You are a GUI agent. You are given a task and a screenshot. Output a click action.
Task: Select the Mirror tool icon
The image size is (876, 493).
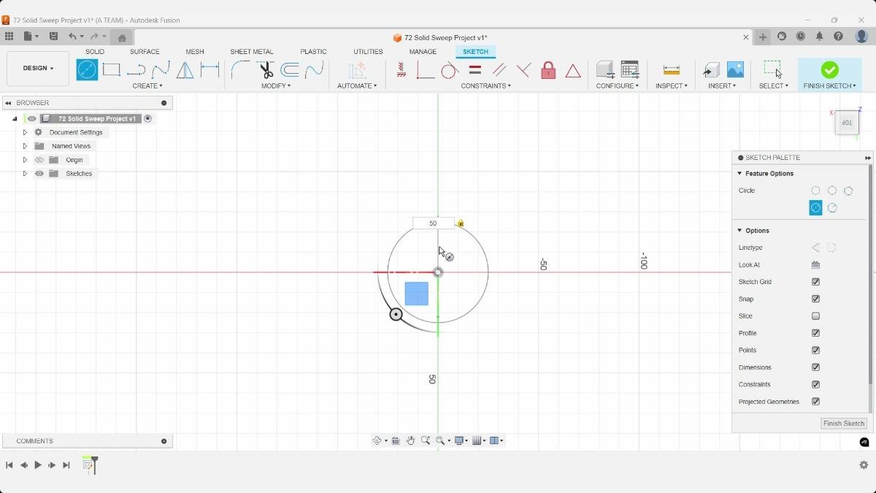tap(185, 70)
